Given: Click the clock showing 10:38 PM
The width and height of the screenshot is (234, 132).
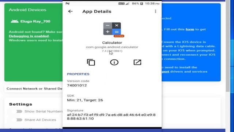Looking at the screenshot, I should (152, 3).
